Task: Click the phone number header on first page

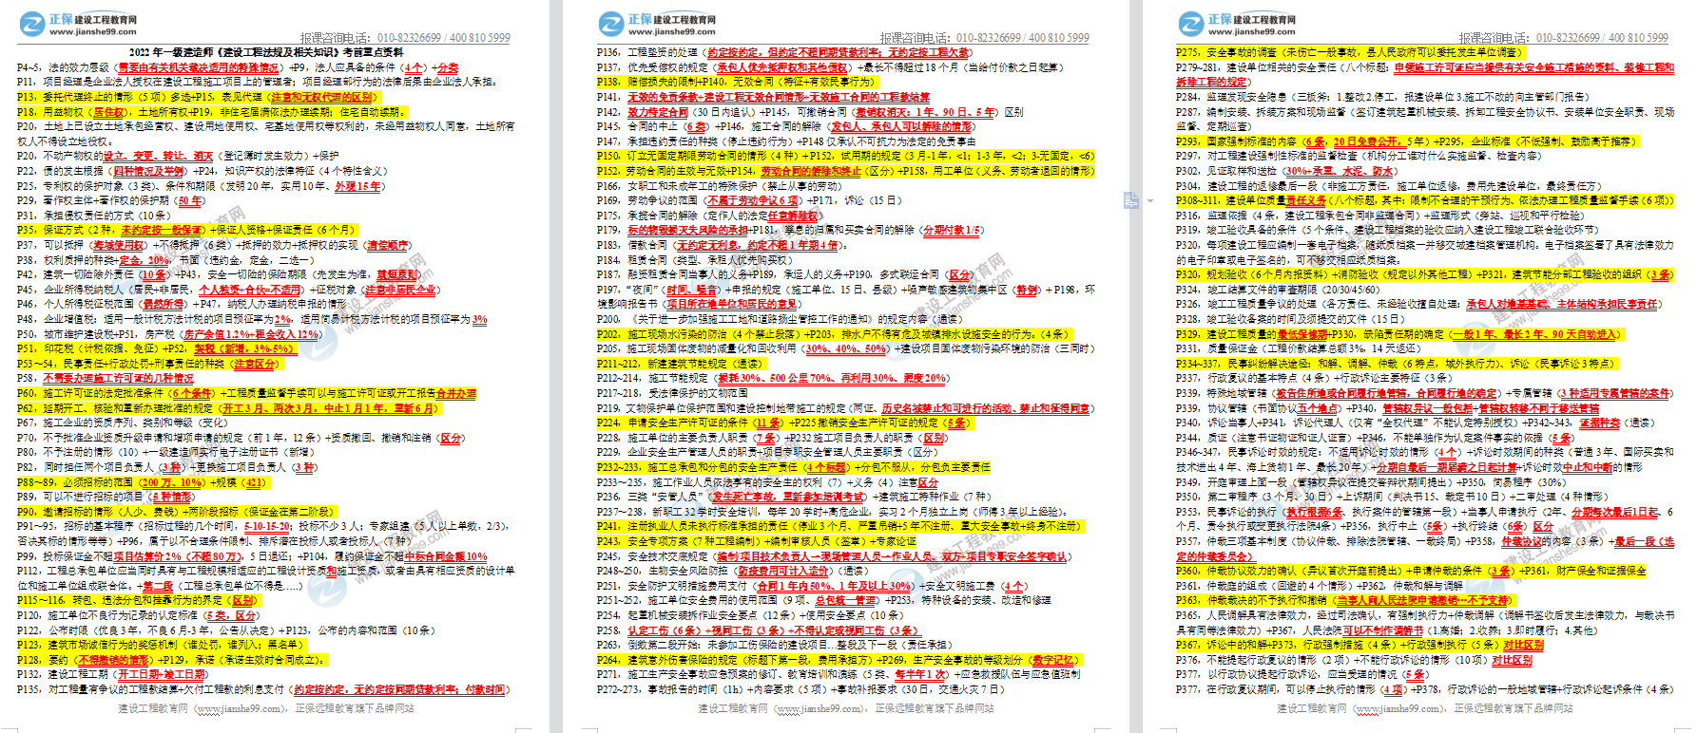Action: [x=405, y=38]
